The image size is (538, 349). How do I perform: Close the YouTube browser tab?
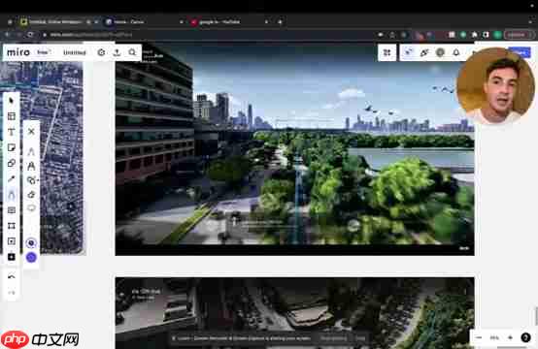[x=266, y=22]
